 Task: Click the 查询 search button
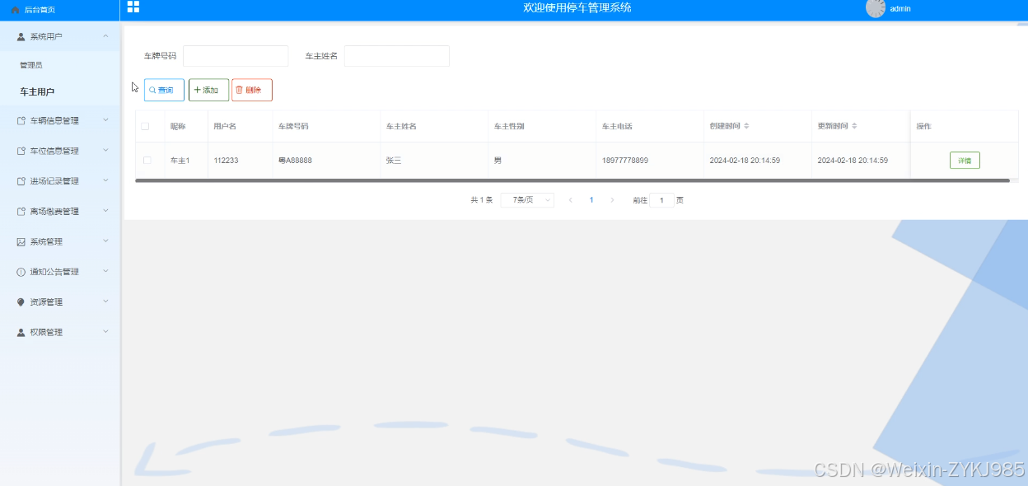164,90
